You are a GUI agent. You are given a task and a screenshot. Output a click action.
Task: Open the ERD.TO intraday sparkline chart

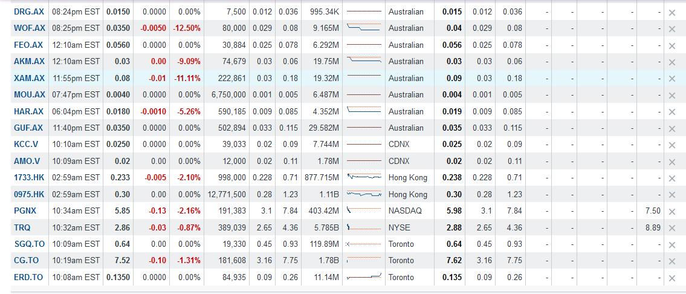[x=364, y=276]
